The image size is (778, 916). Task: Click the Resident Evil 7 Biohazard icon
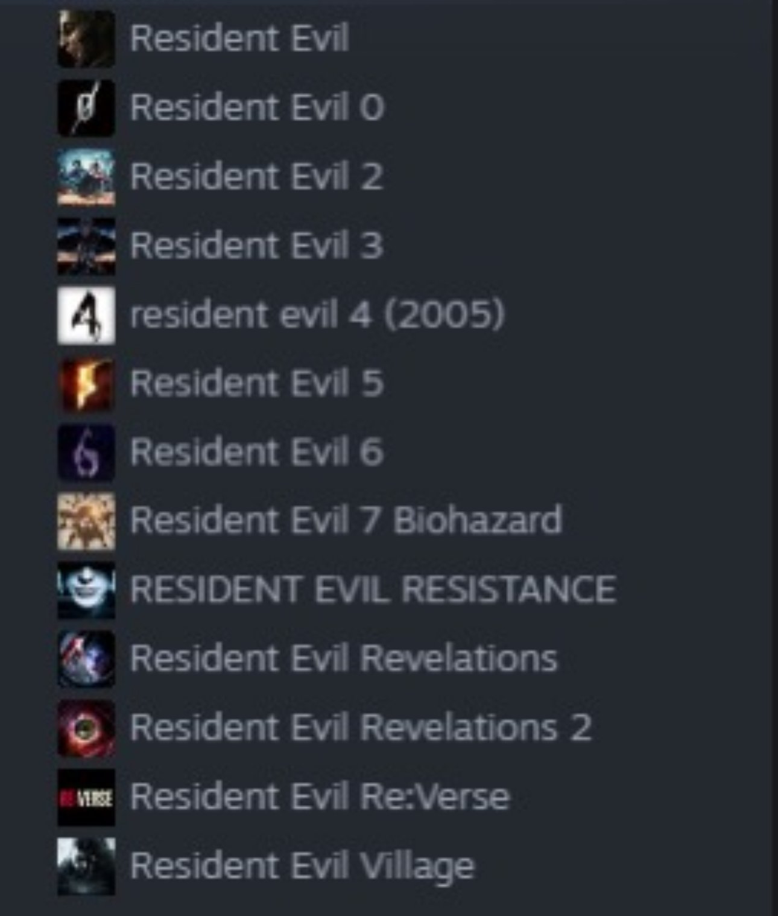(x=86, y=521)
